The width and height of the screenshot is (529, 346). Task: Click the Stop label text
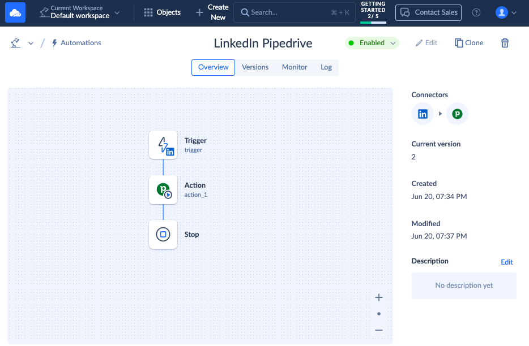(191, 234)
